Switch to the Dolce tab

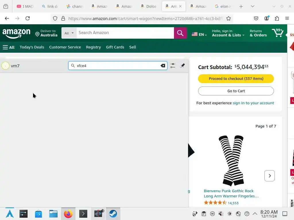coord(149,6)
